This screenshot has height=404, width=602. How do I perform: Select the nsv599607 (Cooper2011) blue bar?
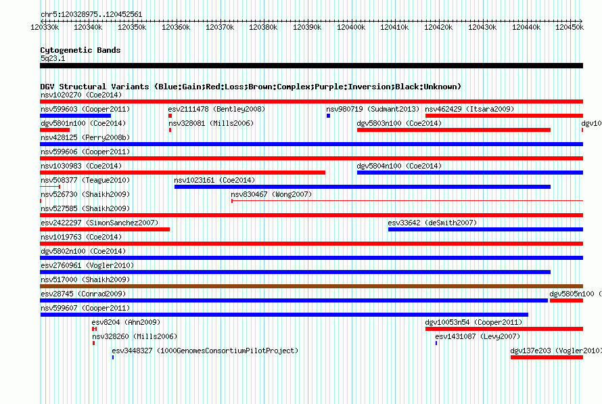pyautogui.click(x=284, y=315)
